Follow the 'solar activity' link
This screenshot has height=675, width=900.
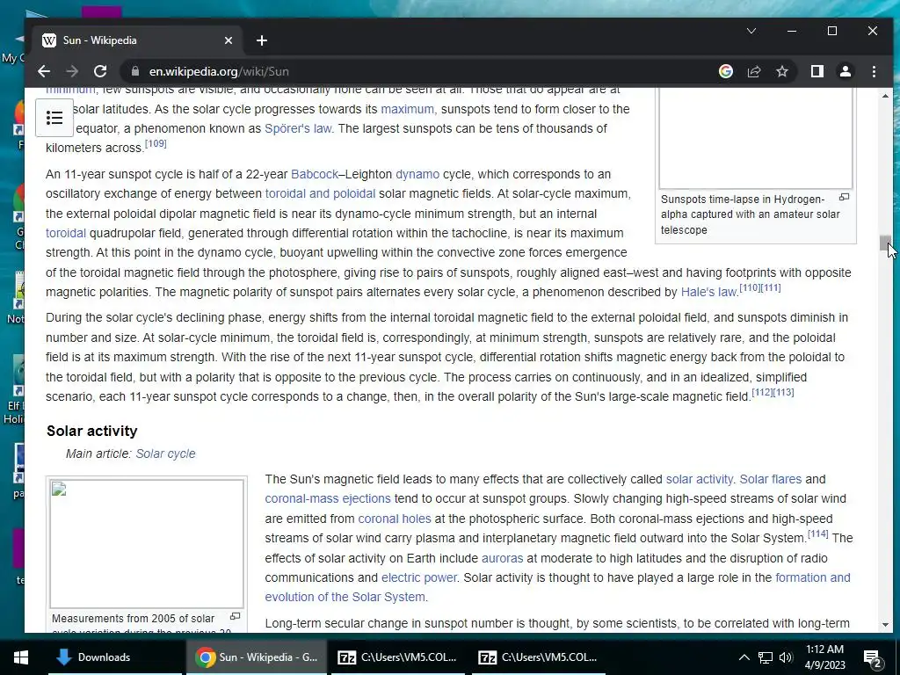[x=699, y=479]
